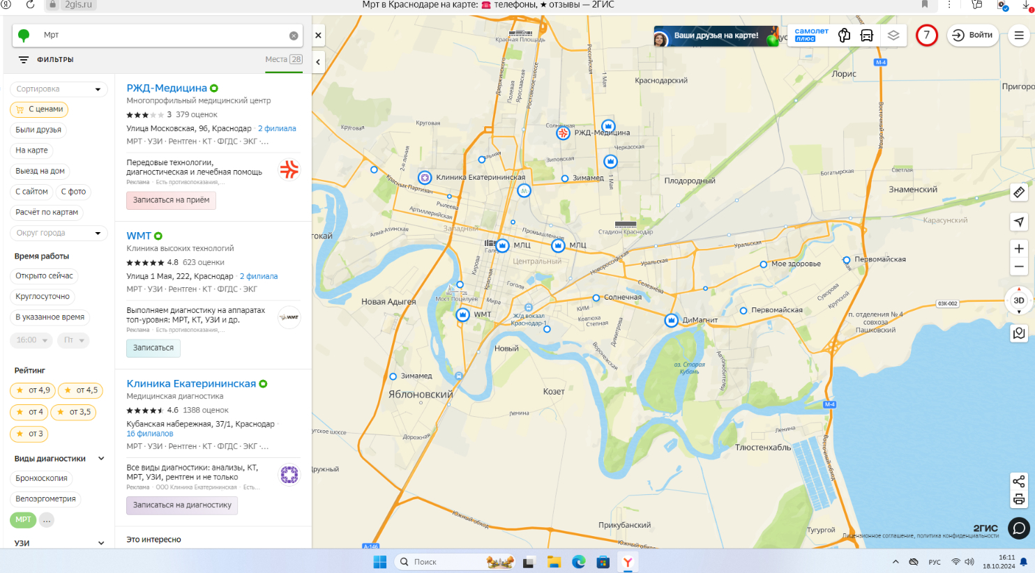Viewport: 1035px width, 573px height.
Task: Select the 'Места 28' tab
Action: click(x=283, y=60)
